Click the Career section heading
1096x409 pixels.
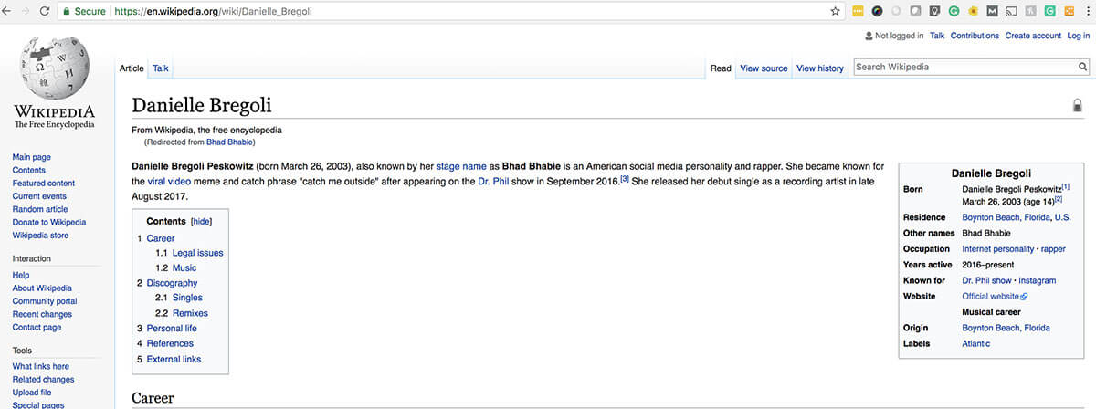pos(153,398)
